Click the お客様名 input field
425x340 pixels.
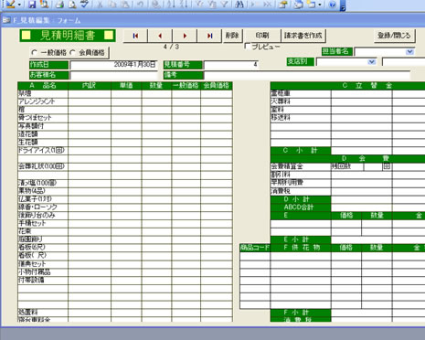(114, 75)
